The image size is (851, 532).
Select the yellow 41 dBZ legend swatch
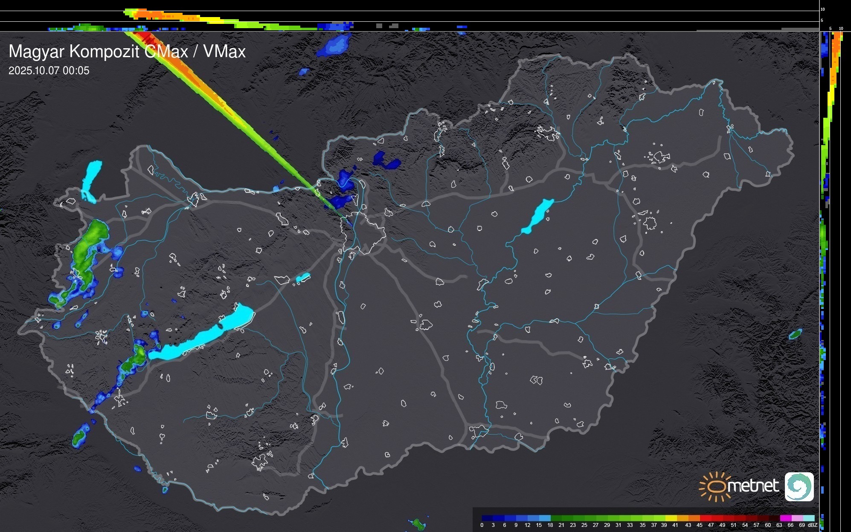(x=671, y=518)
